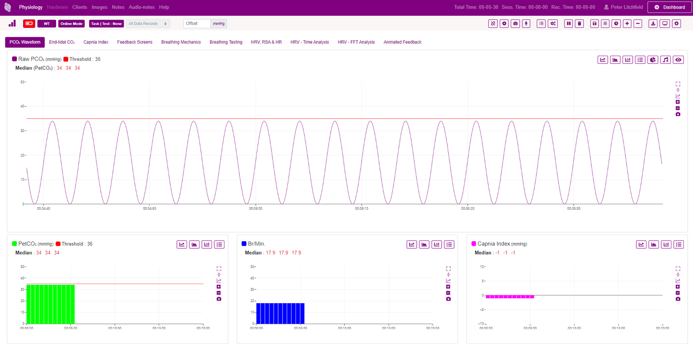Viewport: 693px width, 353px height.
Task: Switch to the Capnia Index tab
Action: (x=96, y=42)
